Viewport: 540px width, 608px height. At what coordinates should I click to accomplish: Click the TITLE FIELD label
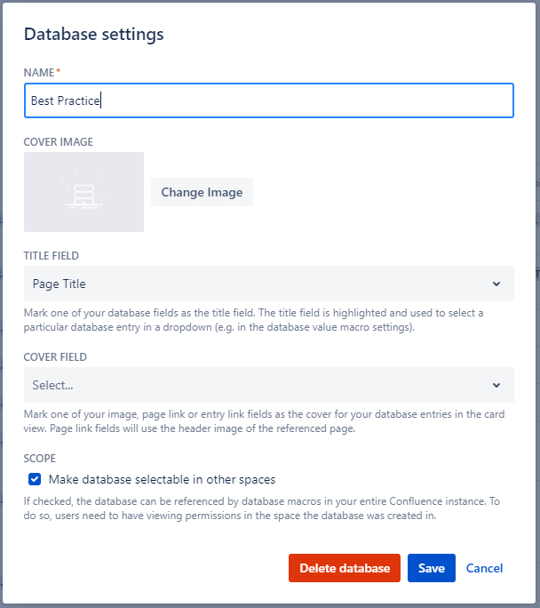[52, 256]
